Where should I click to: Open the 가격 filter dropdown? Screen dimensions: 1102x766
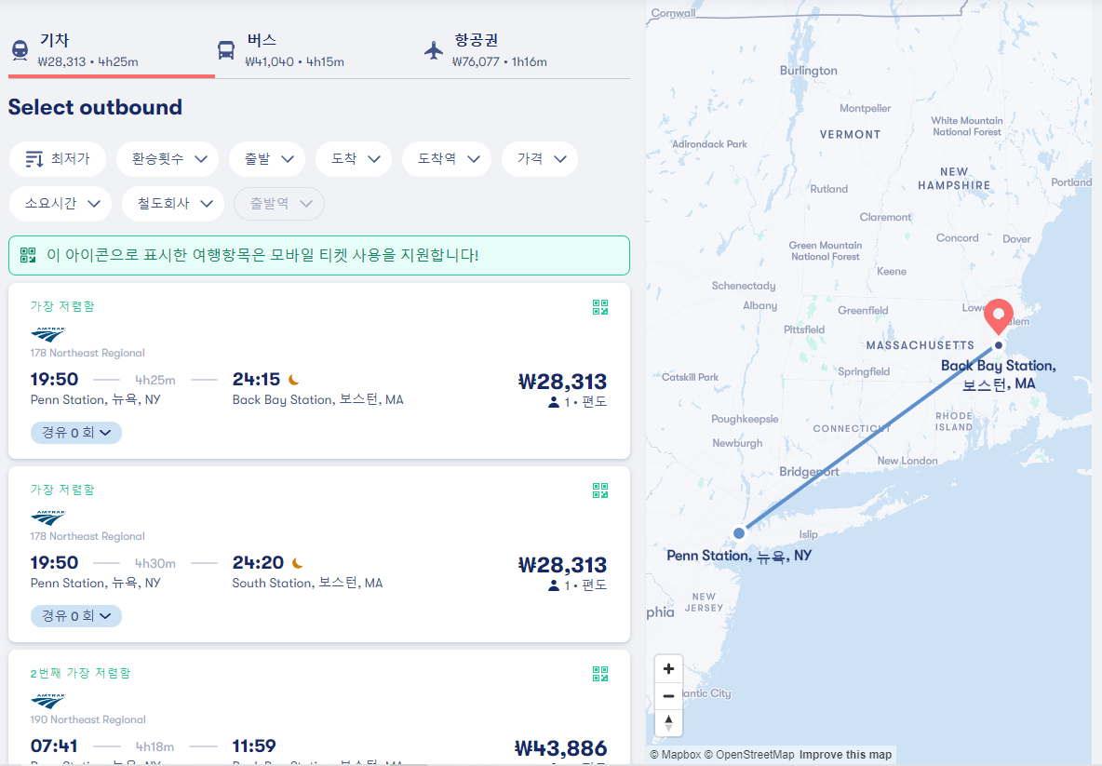point(540,159)
